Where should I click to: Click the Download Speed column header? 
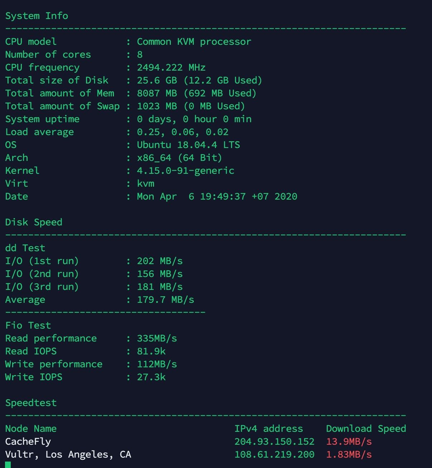point(366,429)
